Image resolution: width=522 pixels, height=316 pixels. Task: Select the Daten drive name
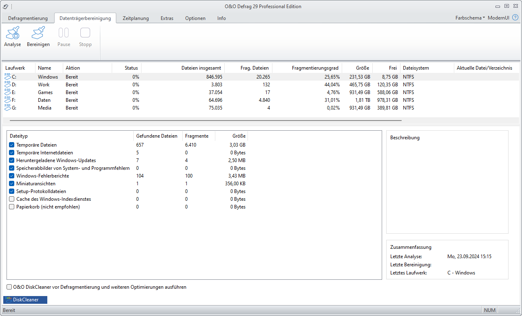tap(44, 100)
